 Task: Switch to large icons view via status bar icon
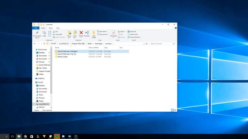tap(175, 110)
